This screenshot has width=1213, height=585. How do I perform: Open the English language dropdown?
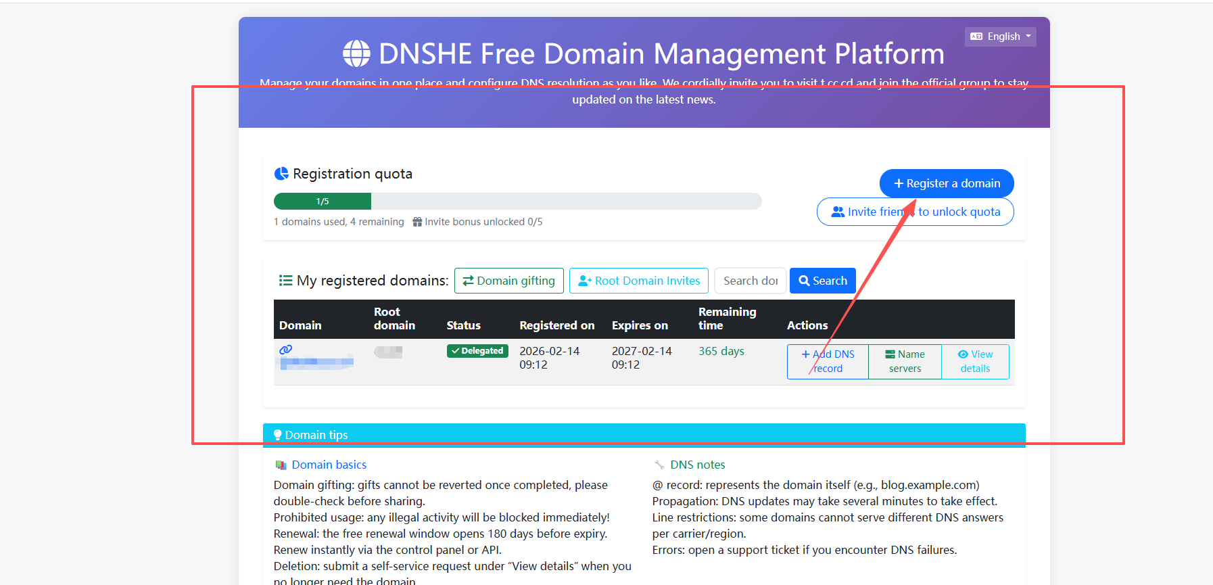click(x=1000, y=37)
